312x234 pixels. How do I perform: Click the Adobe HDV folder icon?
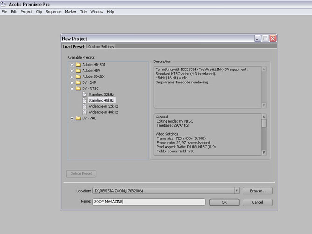pyautogui.click(x=78, y=70)
